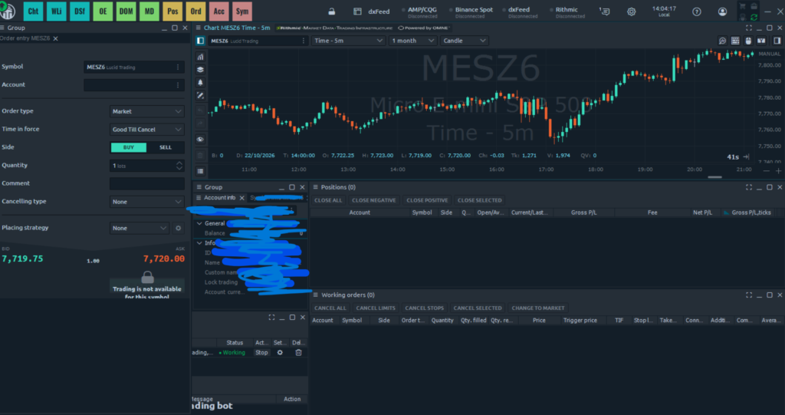Open the Pos positions shortcut
This screenshot has height=415, width=785.
172,11
